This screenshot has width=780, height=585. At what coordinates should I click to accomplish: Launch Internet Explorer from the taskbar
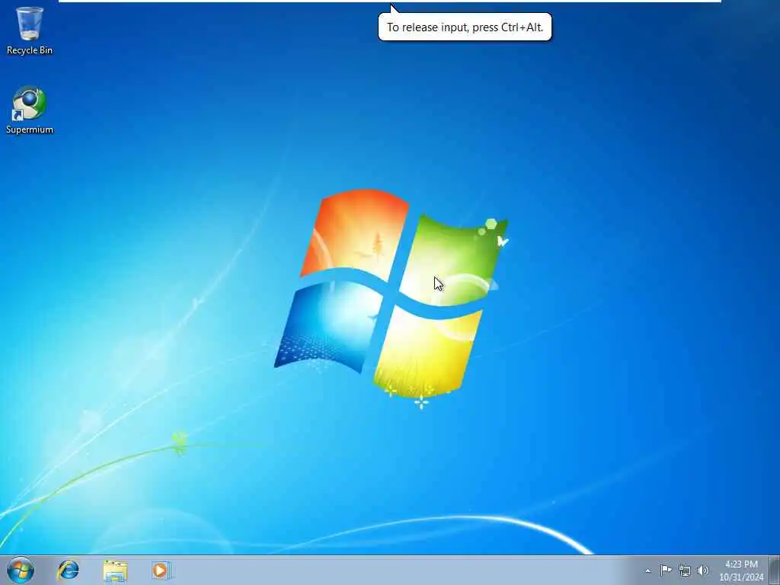point(68,570)
